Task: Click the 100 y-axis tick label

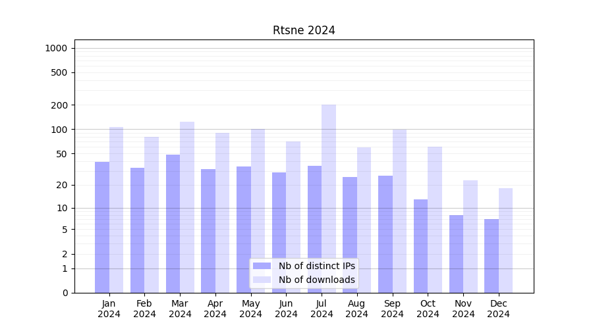Action: point(59,130)
